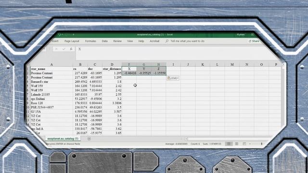Click the Barnard's star cell

pyautogui.click(x=51, y=82)
